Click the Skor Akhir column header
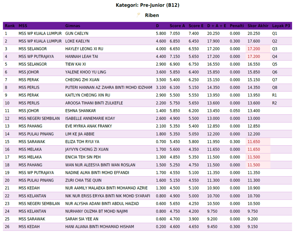The height and width of the screenshot is (233, 295). pyautogui.click(x=258, y=26)
